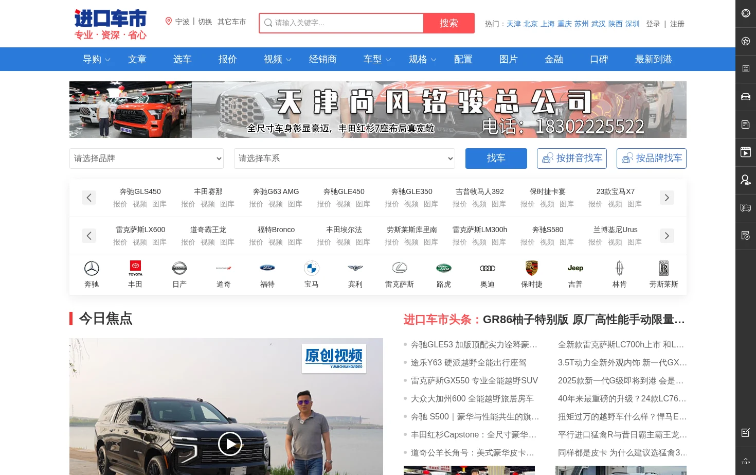Image resolution: width=756 pixels, height=475 pixels.
Task: Click the 进口车市 site logo
Action: click(111, 24)
